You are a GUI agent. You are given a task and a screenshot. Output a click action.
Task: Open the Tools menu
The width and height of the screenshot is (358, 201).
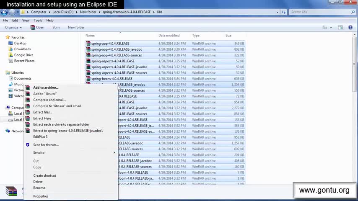tap(38, 20)
